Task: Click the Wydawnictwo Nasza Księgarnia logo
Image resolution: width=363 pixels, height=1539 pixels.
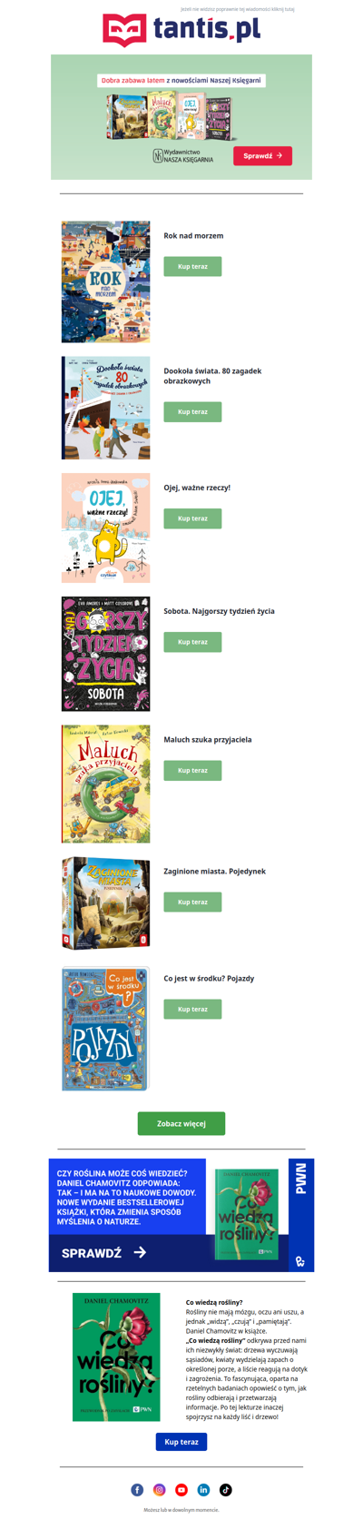Action: click(183, 156)
